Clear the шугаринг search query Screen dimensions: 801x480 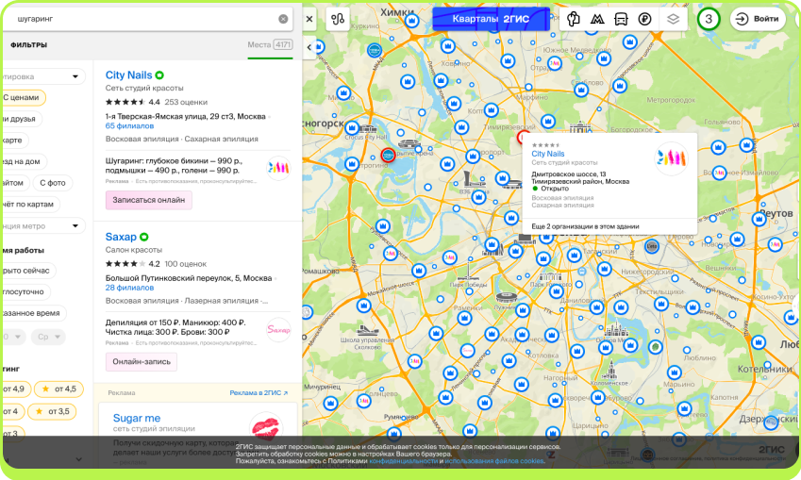(x=283, y=19)
